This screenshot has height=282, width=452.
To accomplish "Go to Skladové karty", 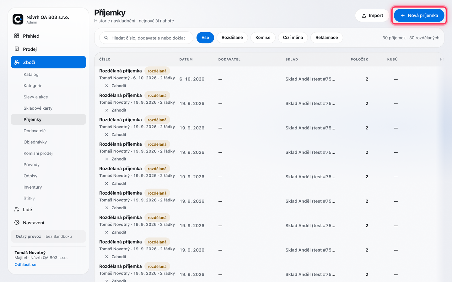I will [48, 108].
